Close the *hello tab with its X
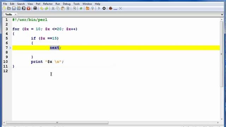The image size is (226, 127). pos(16,14)
